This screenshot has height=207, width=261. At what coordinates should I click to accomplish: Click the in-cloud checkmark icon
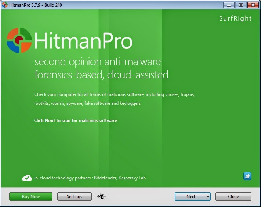[27, 178]
